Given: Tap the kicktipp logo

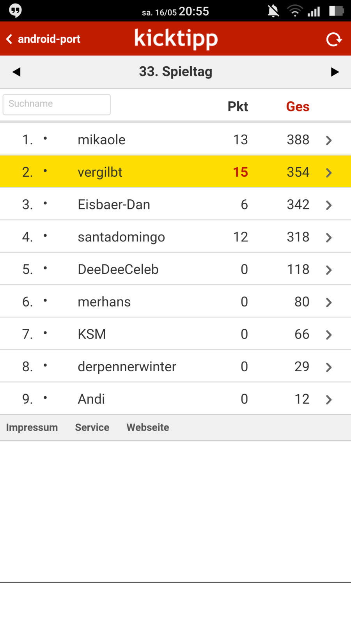Looking at the screenshot, I should click(x=176, y=39).
